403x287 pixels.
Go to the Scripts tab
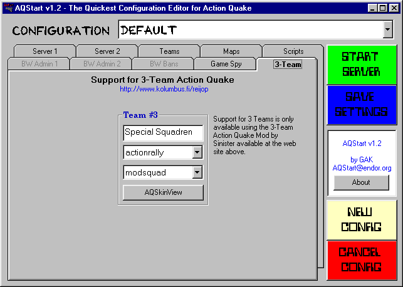[293, 51]
